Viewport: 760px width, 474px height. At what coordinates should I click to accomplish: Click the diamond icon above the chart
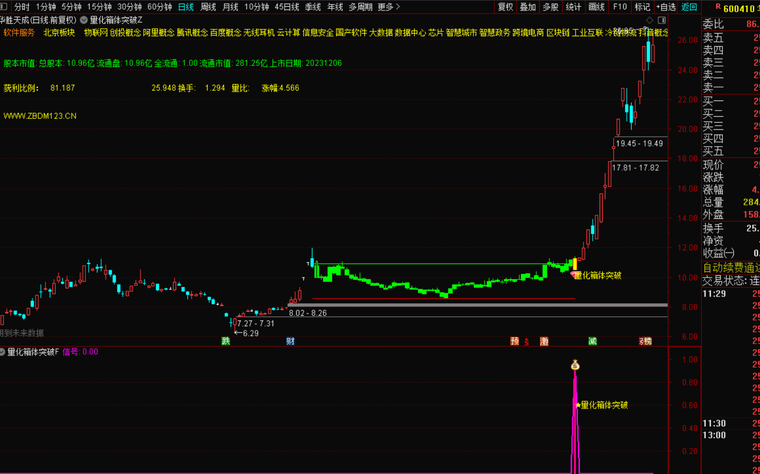[x=650, y=20]
